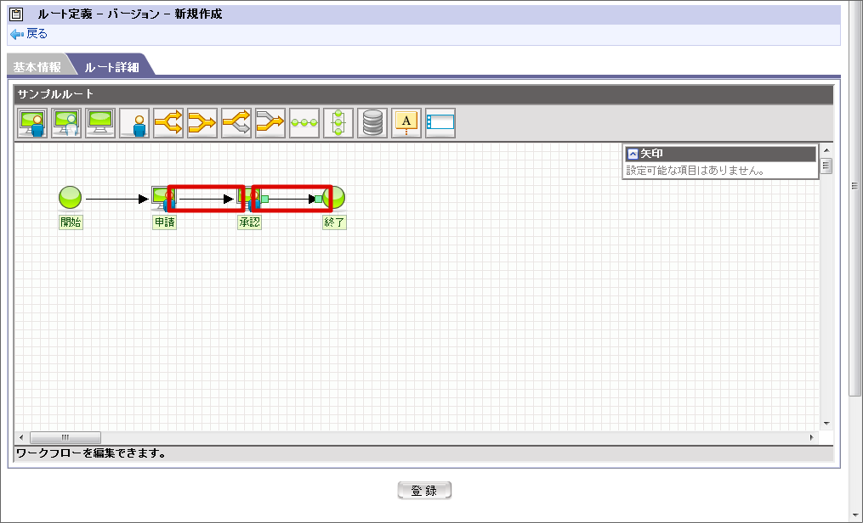Click the canvas vertical scrollbar thumb
The height and width of the screenshot is (523, 863).
tap(826, 166)
